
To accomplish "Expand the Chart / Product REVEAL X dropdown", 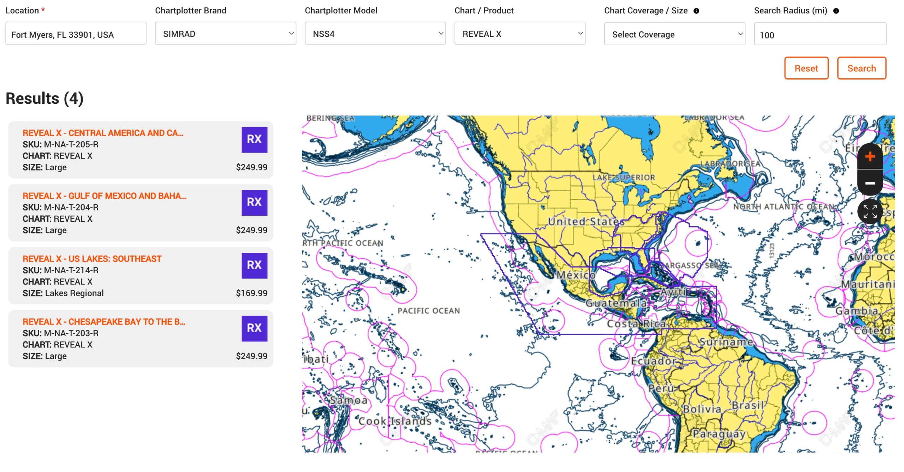I will pyautogui.click(x=519, y=34).
